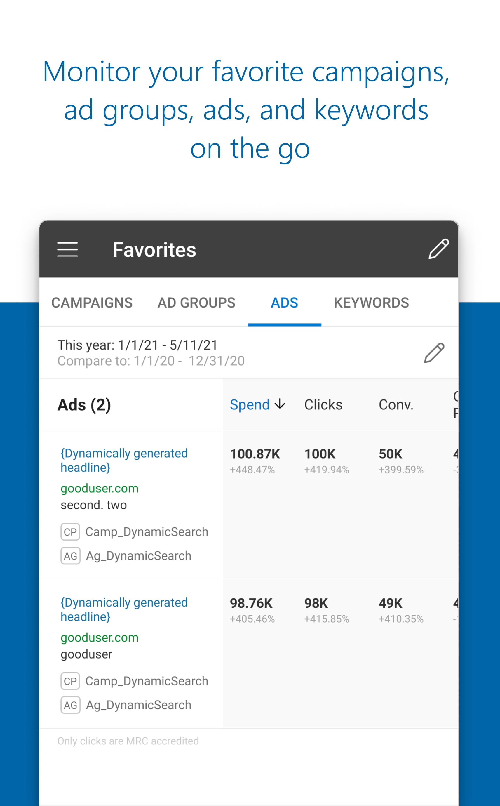This screenshot has width=500, height=806.
Task: Tap the CP badge on the second ad
Action: [70, 681]
